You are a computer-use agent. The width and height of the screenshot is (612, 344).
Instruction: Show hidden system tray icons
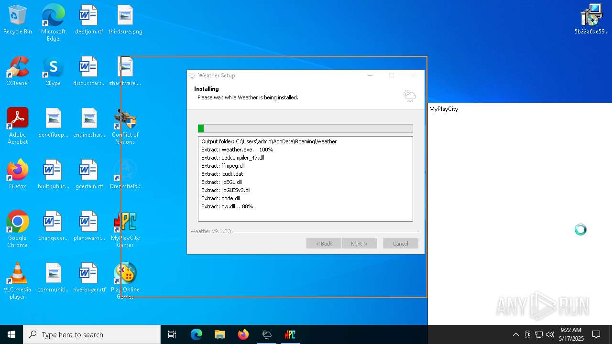pyautogui.click(x=515, y=334)
